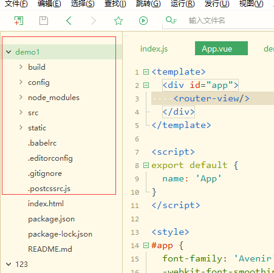Select the node_modules folder

53,98
